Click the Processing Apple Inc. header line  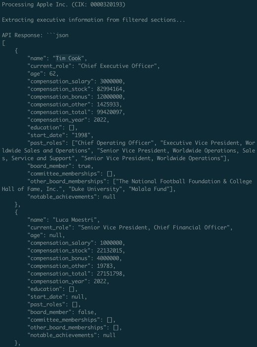[x=64, y=4]
